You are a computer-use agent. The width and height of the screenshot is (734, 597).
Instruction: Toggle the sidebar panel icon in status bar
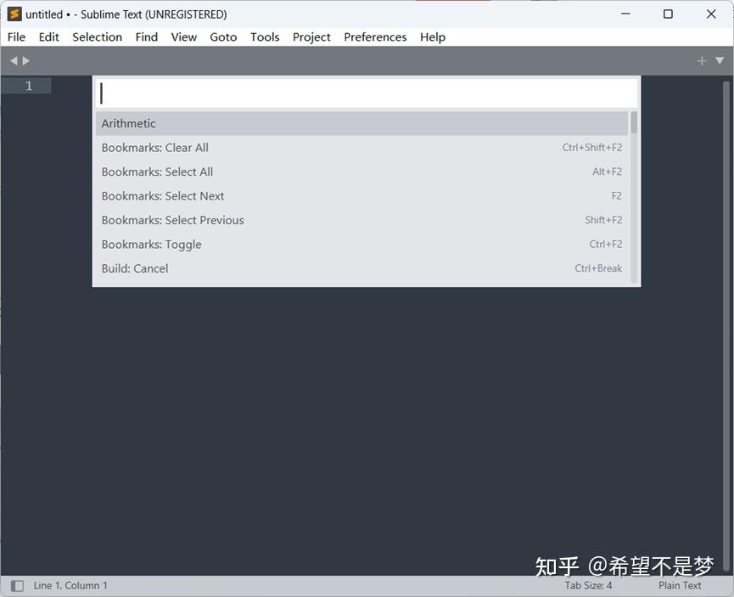click(15, 585)
